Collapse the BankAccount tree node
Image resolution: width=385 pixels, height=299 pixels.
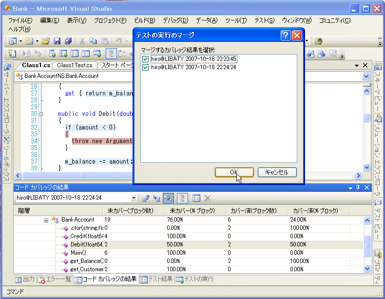pos(46,220)
